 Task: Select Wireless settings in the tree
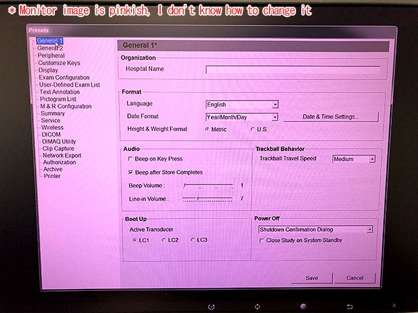point(52,128)
